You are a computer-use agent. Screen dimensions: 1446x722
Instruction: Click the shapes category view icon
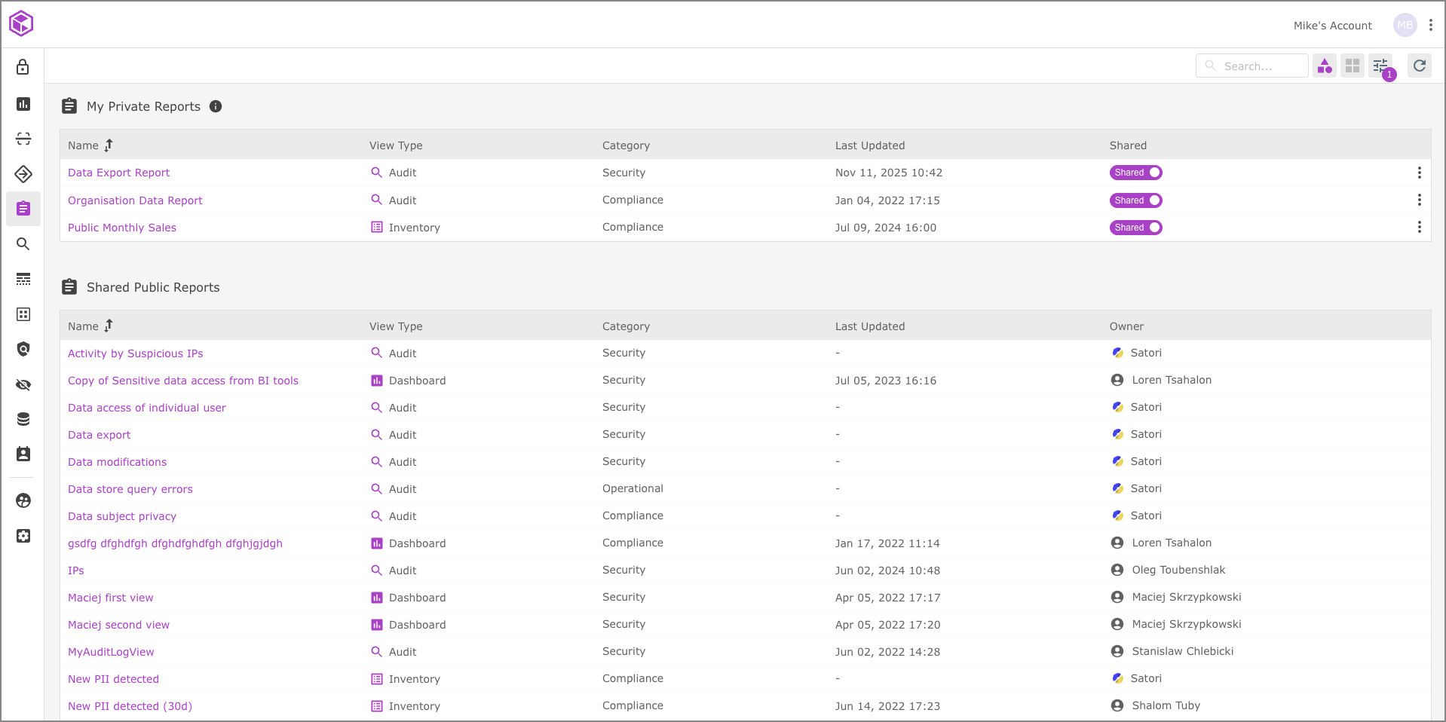tap(1325, 66)
